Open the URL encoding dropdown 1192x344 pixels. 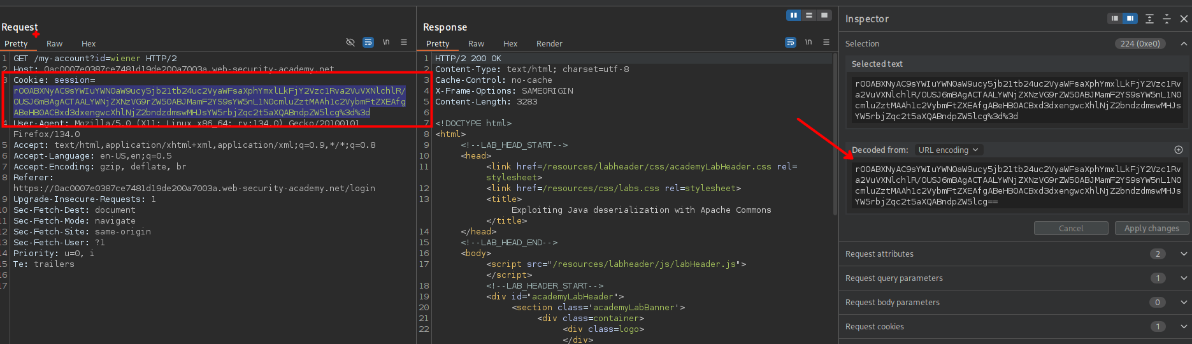[948, 150]
